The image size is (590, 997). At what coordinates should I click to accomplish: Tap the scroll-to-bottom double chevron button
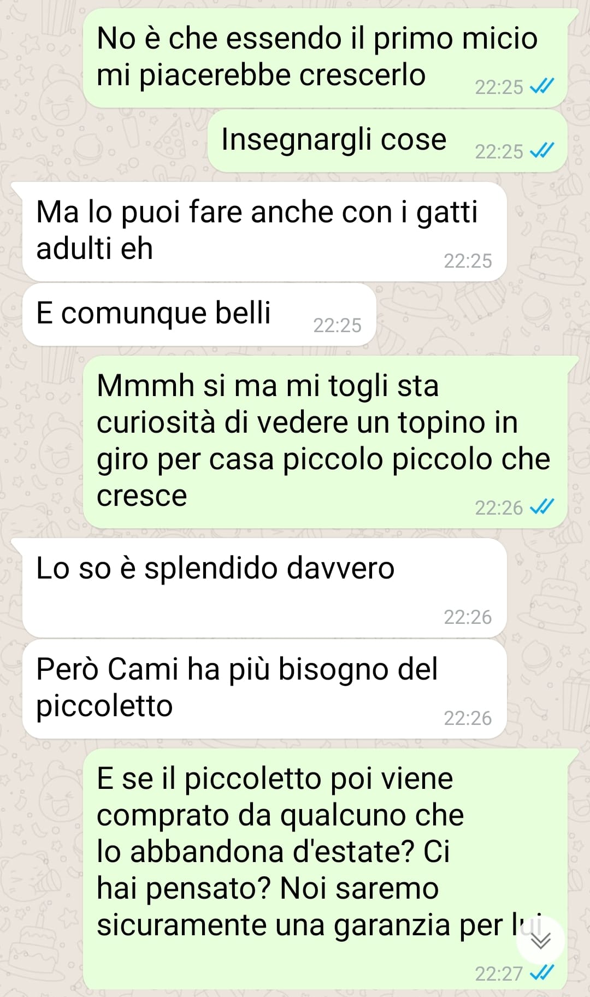click(540, 940)
